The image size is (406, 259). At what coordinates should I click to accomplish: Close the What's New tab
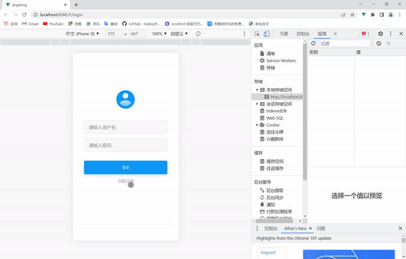pyautogui.click(x=310, y=228)
